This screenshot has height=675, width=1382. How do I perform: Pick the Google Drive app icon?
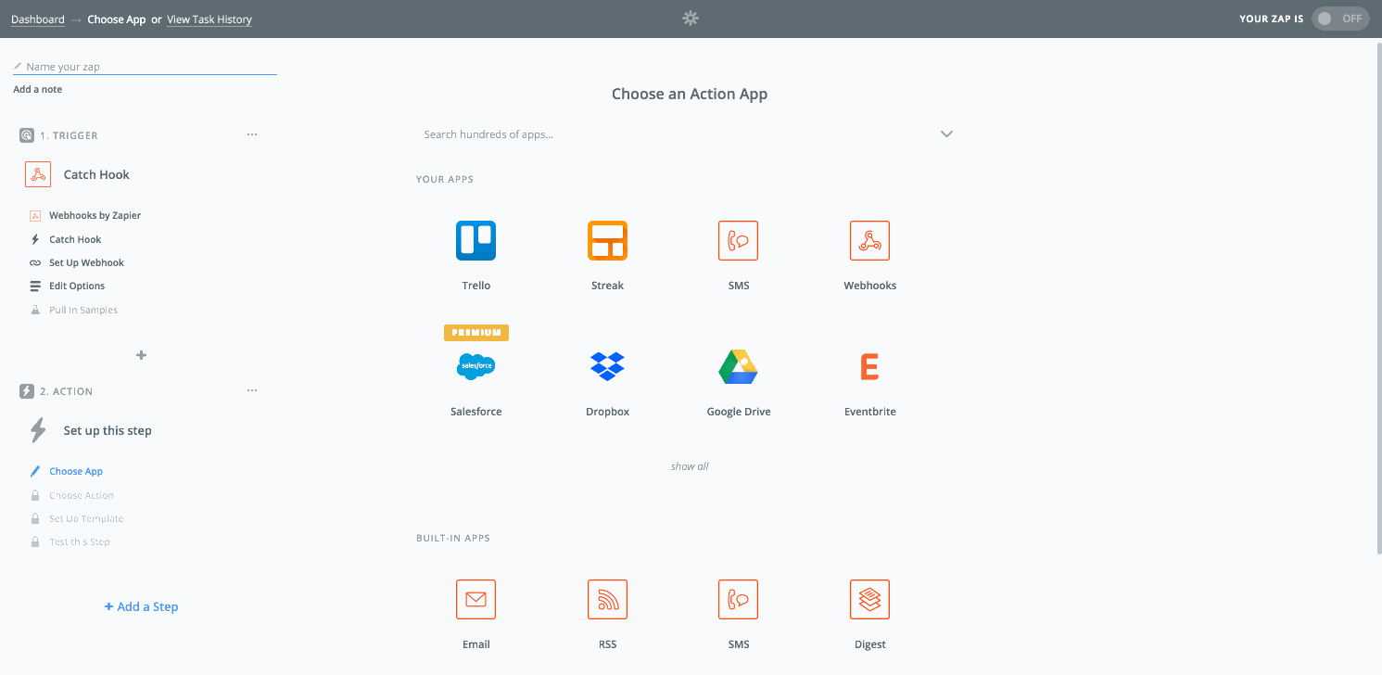[x=739, y=367]
